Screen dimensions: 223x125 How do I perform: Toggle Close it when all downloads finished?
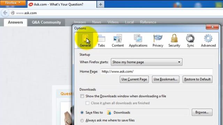click(87, 103)
